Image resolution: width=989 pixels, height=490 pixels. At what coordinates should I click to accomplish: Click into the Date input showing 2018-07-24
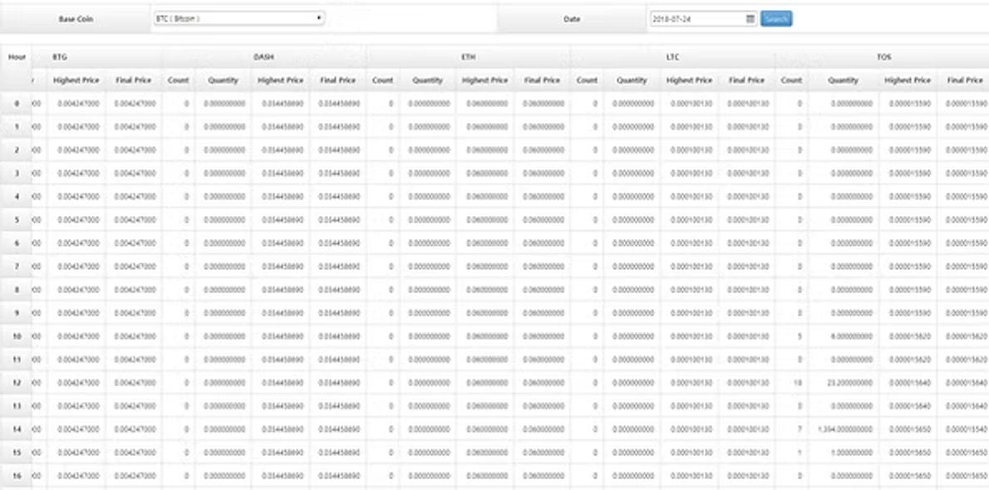pyautogui.click(x=696, y=18)
